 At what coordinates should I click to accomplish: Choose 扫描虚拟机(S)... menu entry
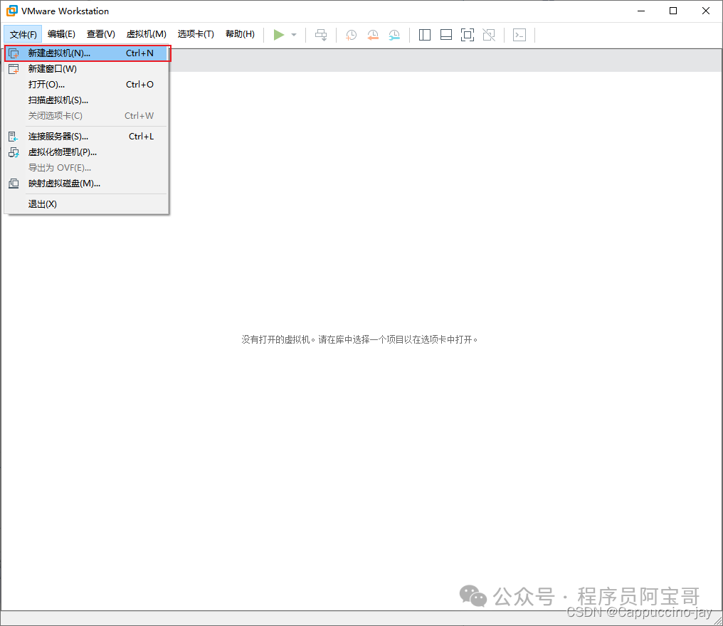click(87, 100)
